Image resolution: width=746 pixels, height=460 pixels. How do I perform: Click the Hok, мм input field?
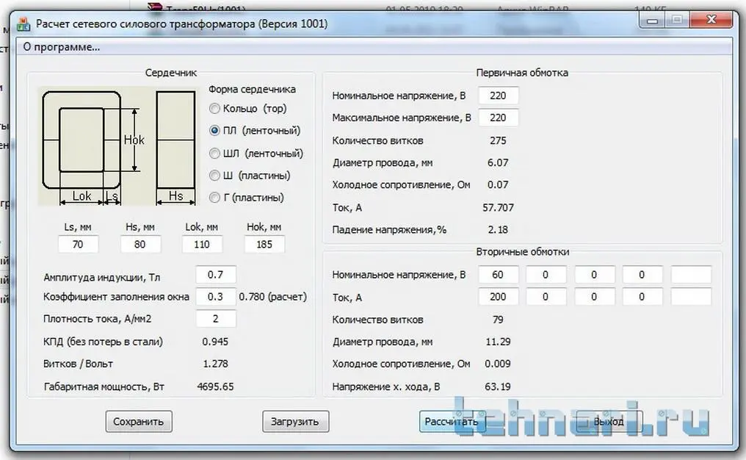pos(264,244)
